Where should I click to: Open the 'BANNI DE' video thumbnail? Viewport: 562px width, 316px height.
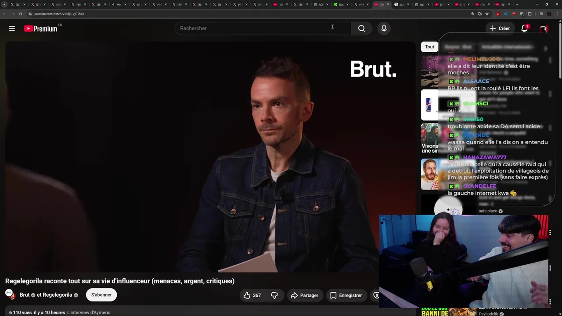coord(449,311)
